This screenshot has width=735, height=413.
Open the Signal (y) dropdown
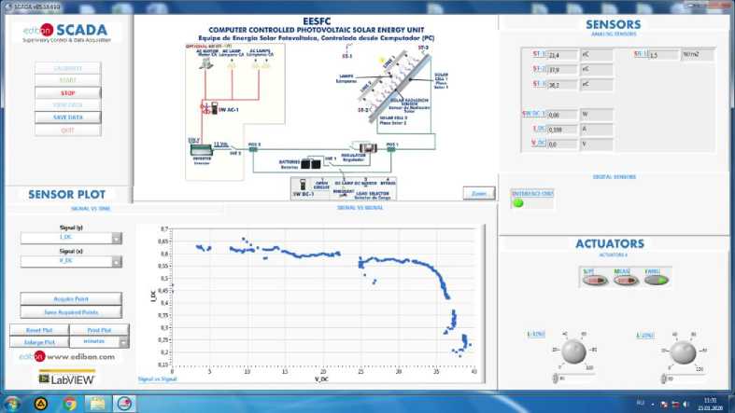[117, 239]
